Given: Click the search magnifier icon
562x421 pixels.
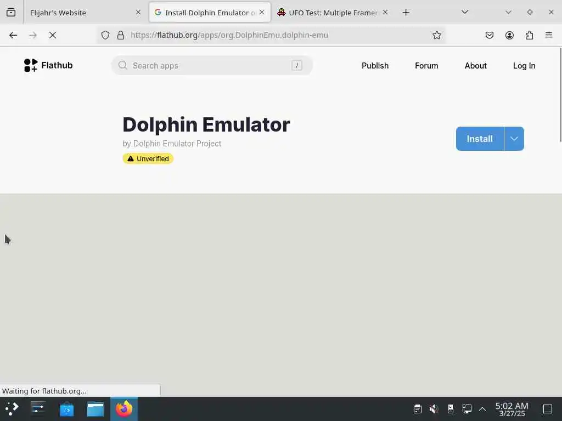Looking at the screenshot, I should coord(122,65).
